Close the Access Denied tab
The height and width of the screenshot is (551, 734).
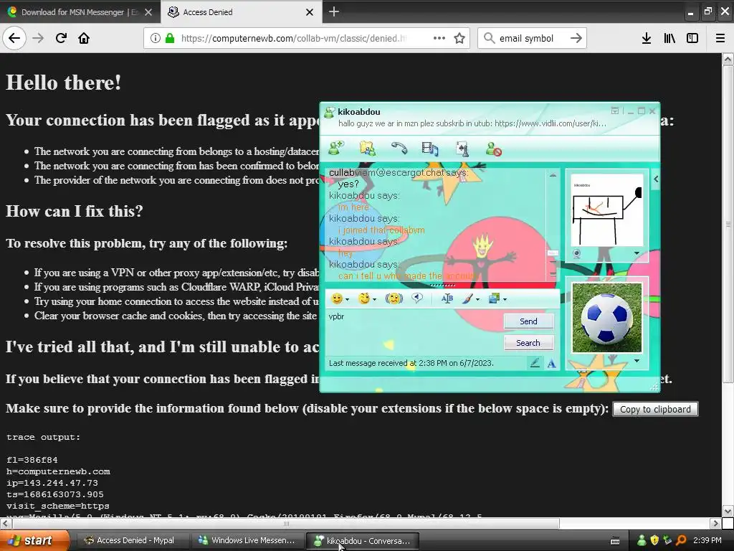310,12
